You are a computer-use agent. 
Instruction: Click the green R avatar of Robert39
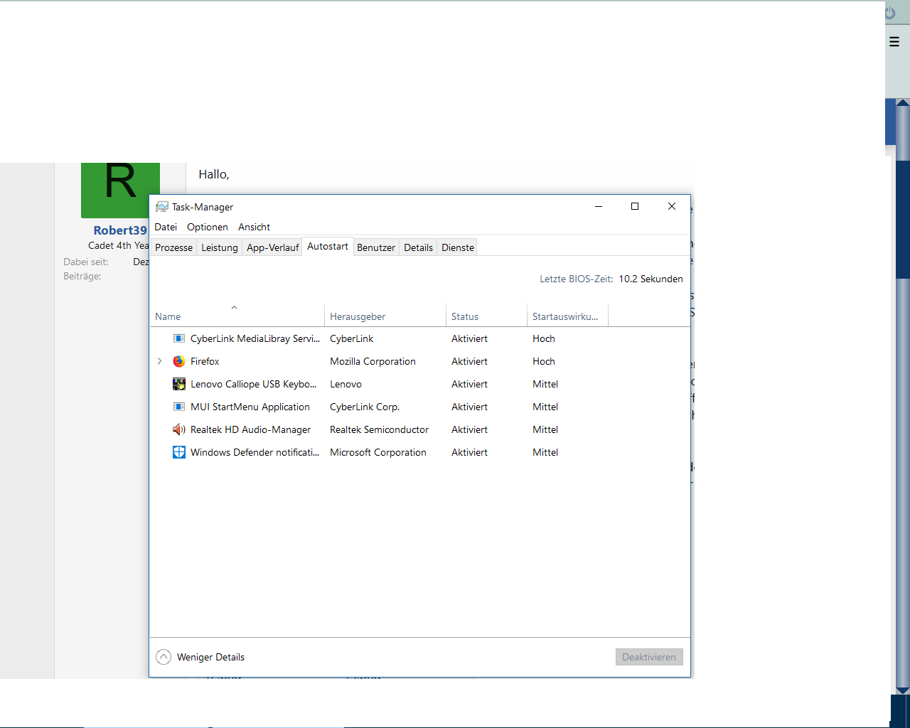tap(120, 190)
